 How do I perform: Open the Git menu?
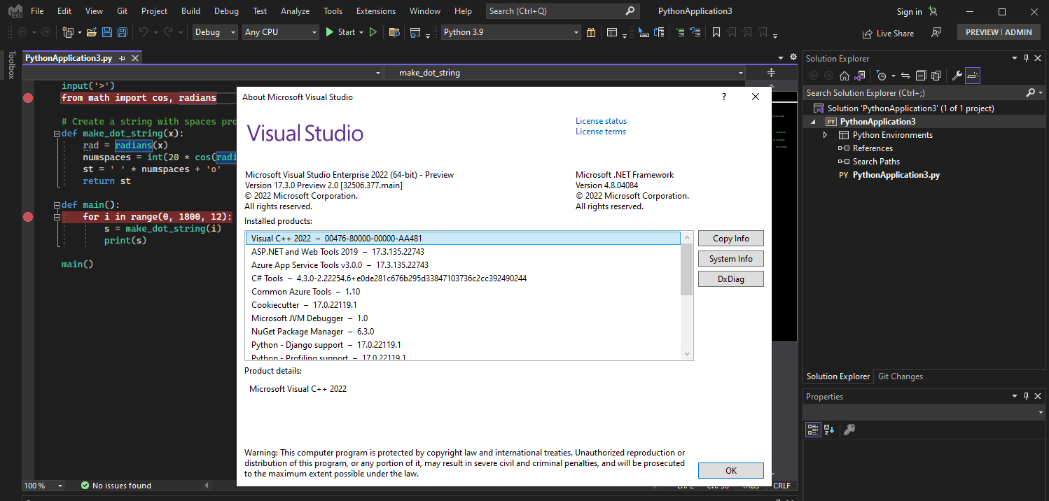122,11
